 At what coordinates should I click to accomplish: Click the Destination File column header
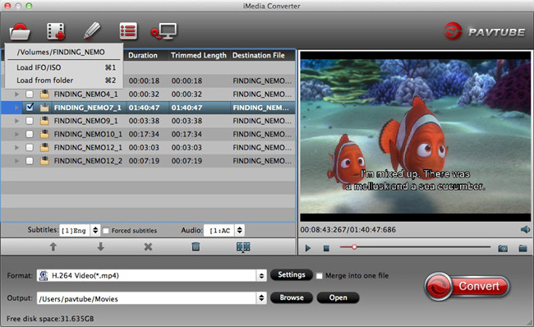point(259,55)
